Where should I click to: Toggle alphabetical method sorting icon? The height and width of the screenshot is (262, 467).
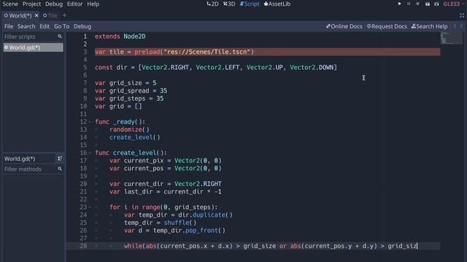click(60, 159)
